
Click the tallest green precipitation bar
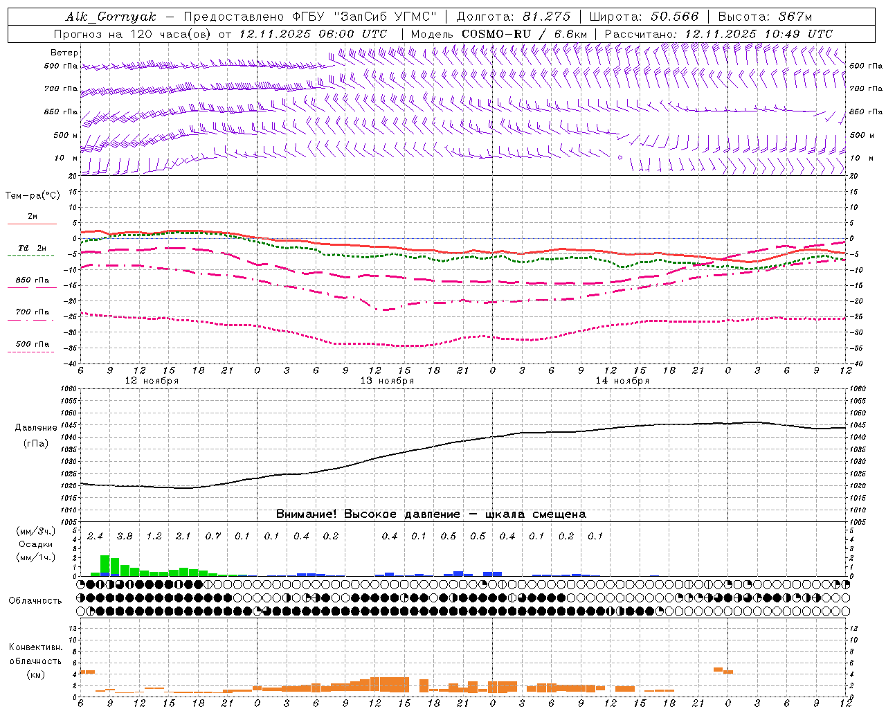tap(105, 564)
